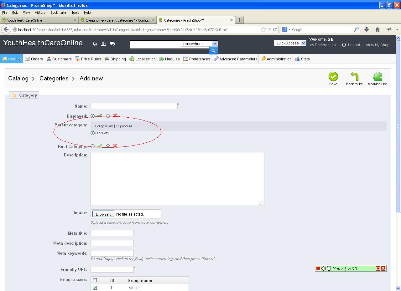This screenshot has height=291, width=401.
Task: Click the Logout power icon
Action: pos(344,45)
